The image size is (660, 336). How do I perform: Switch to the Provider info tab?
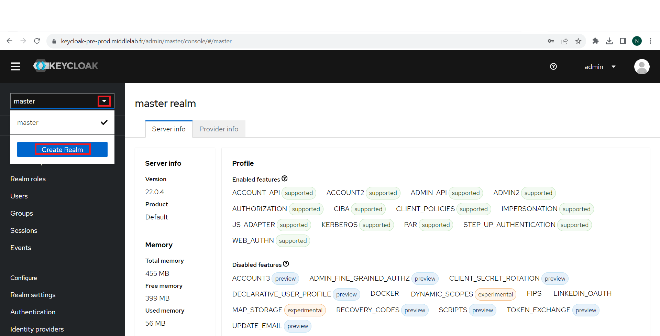click(219, 129)
